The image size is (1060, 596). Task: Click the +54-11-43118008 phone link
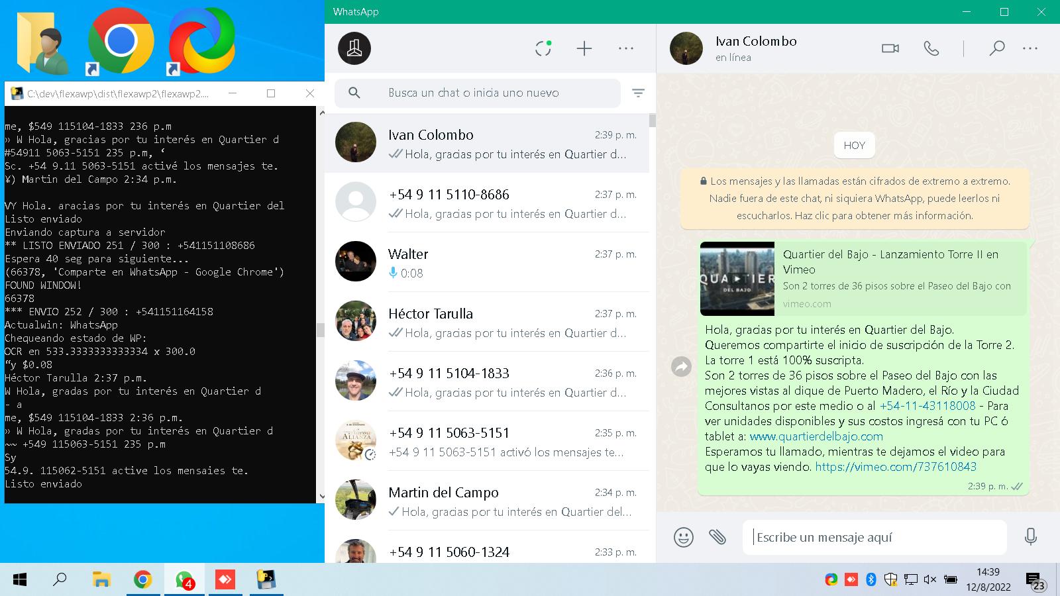(x=927, y=406)
